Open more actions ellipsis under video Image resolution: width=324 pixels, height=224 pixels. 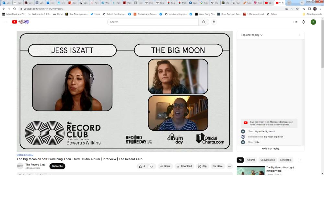(x=230, y=166)
